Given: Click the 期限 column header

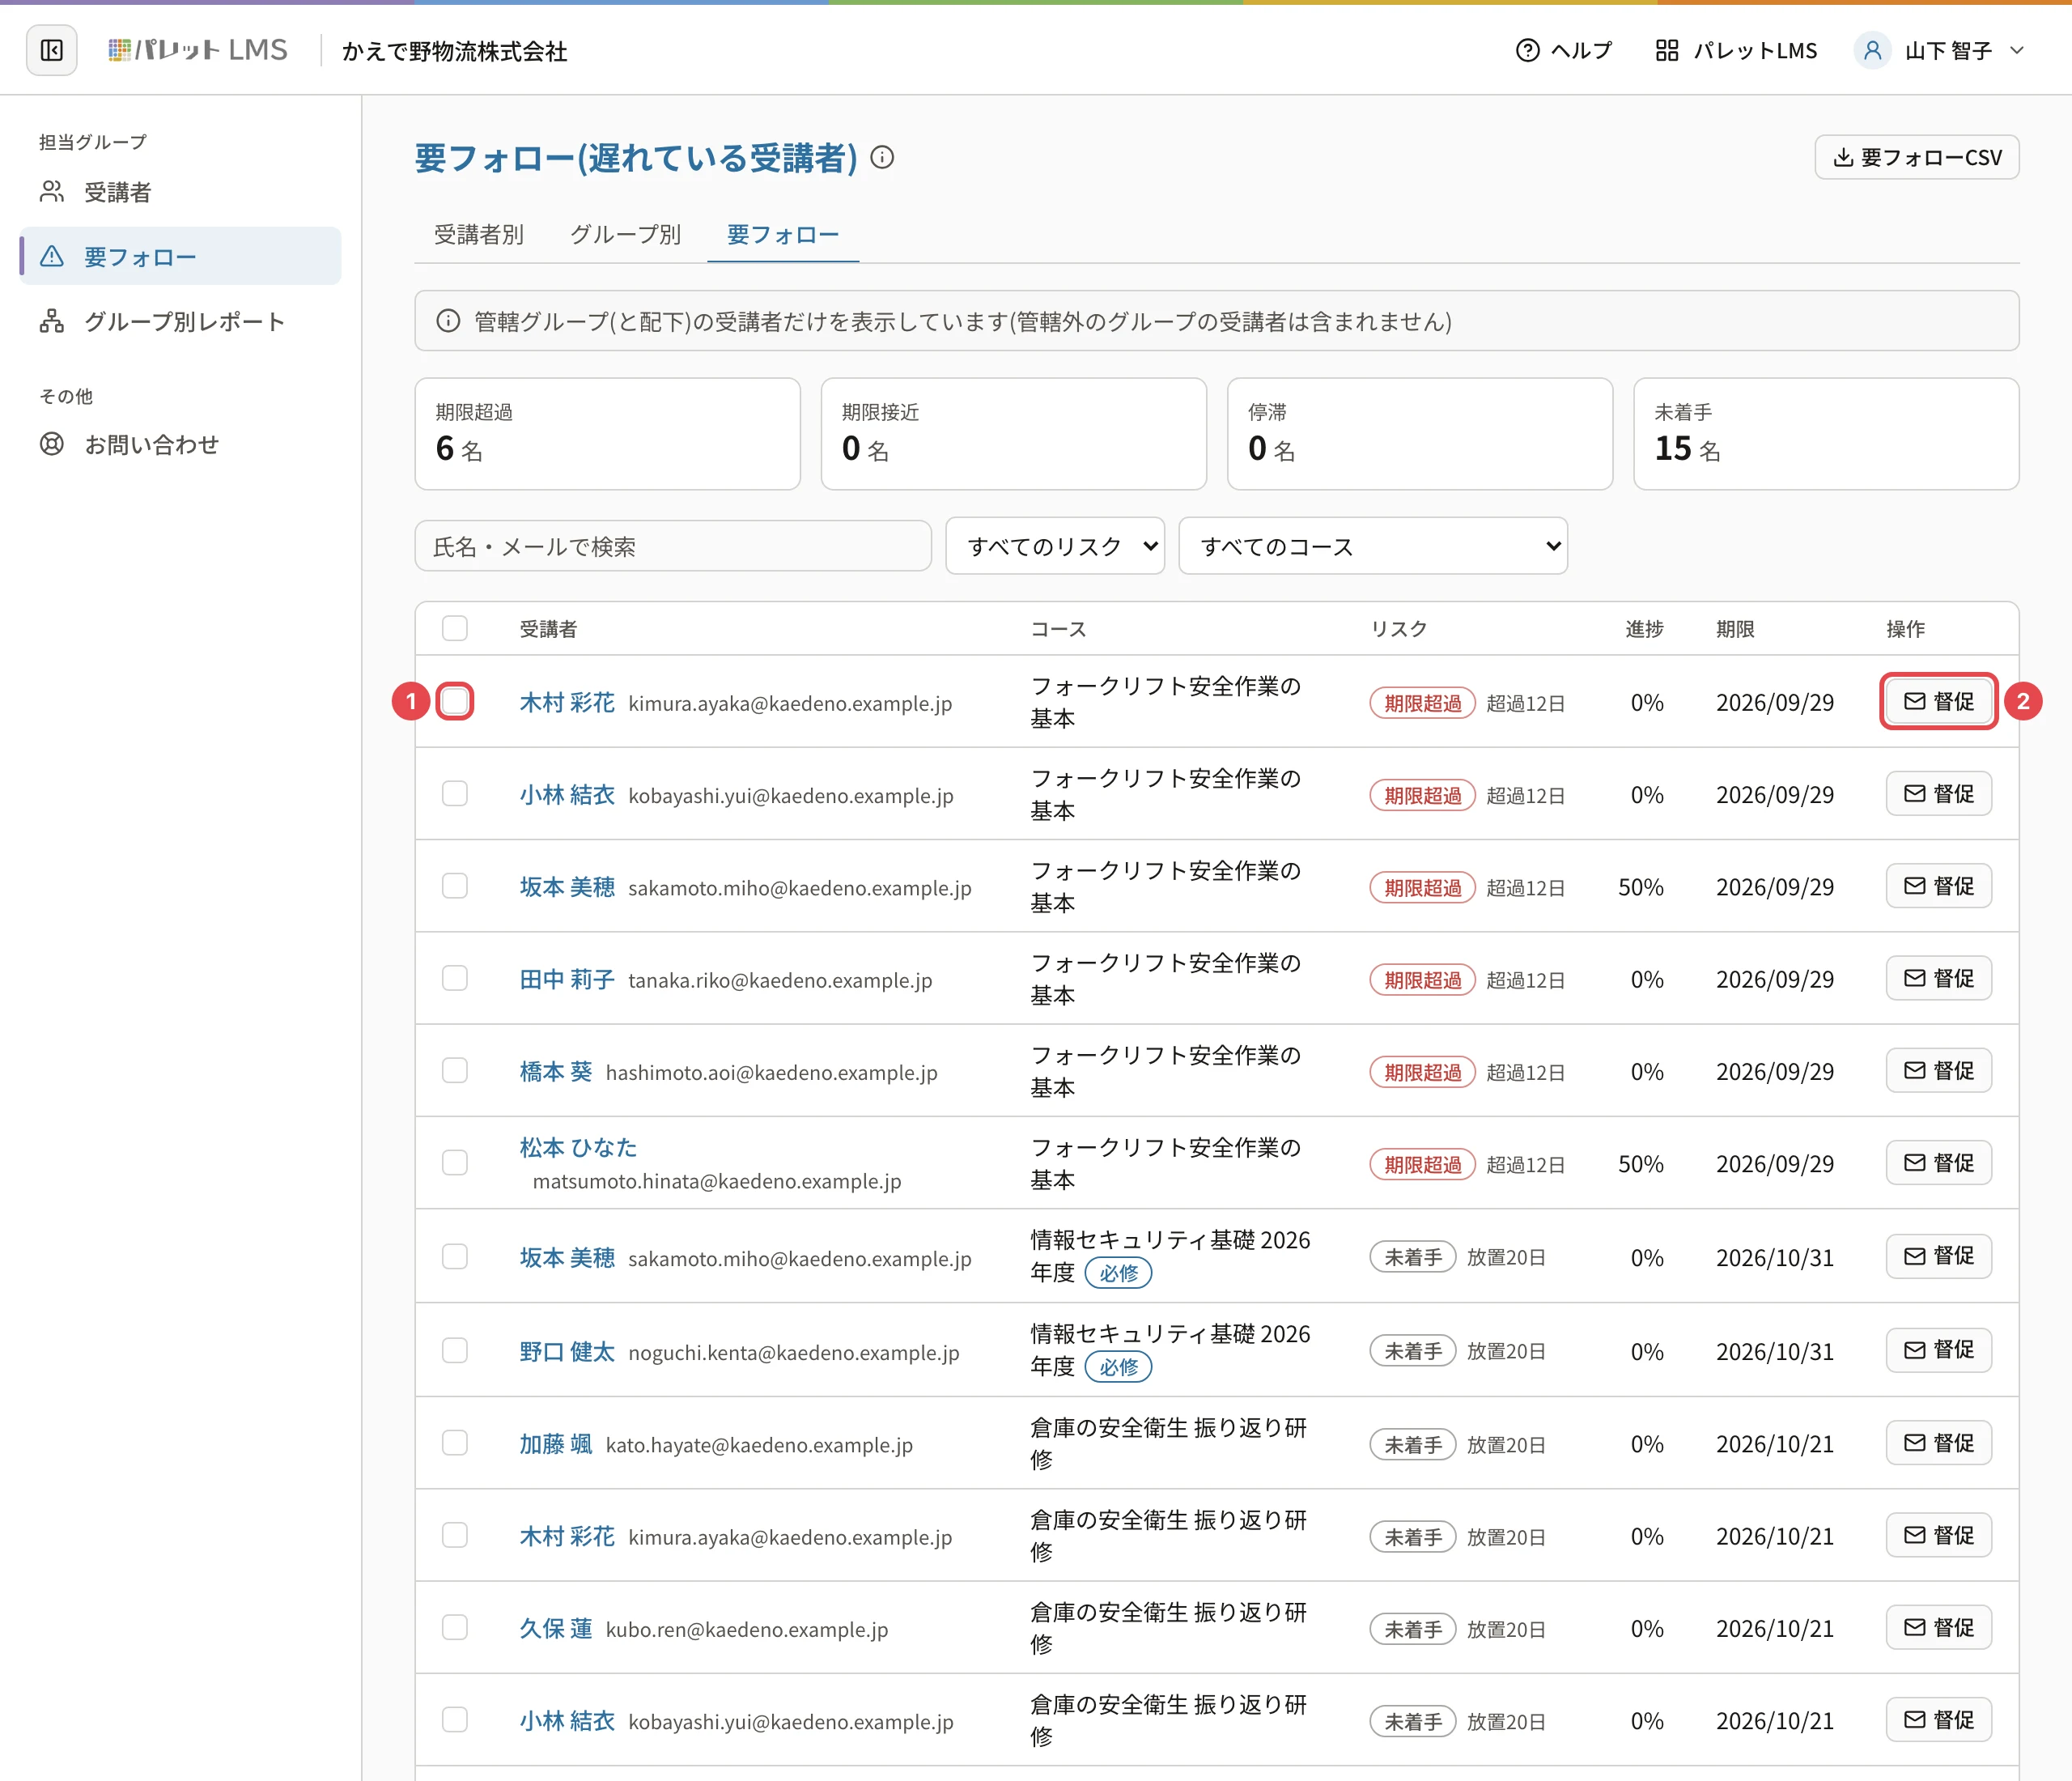Looking at the screenshot, I should pos(1735,629).
